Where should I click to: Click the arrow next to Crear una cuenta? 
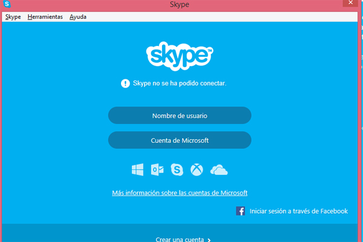(209, 240)
